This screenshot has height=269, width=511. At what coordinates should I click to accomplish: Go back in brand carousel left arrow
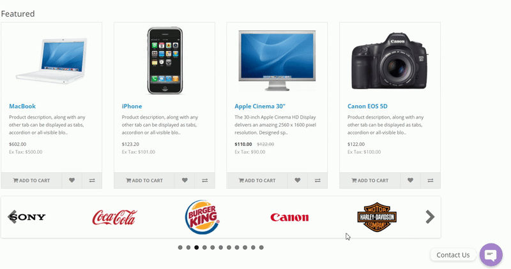point(12,217)
